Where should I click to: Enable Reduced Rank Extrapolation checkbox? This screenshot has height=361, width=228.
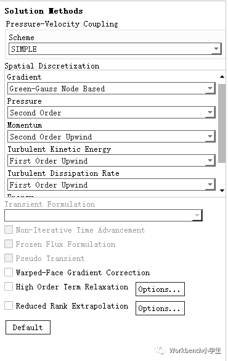[9, 305]
